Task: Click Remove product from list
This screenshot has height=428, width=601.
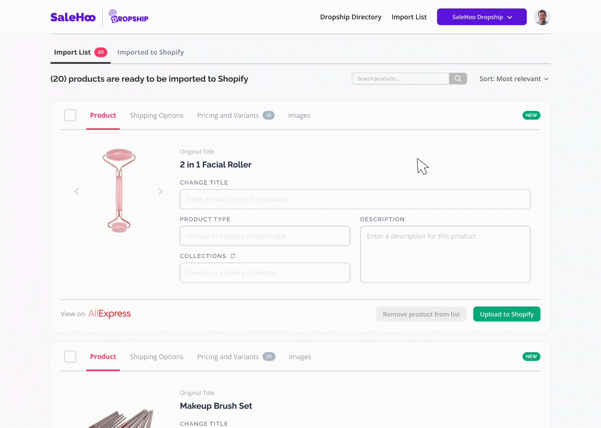Action: (421, 314)
